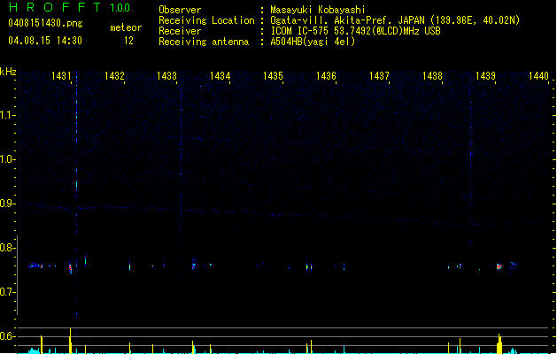Click the 0.8 frequency axis label
The height and width of the screenshot is (354, 557).
coord(7,248)
